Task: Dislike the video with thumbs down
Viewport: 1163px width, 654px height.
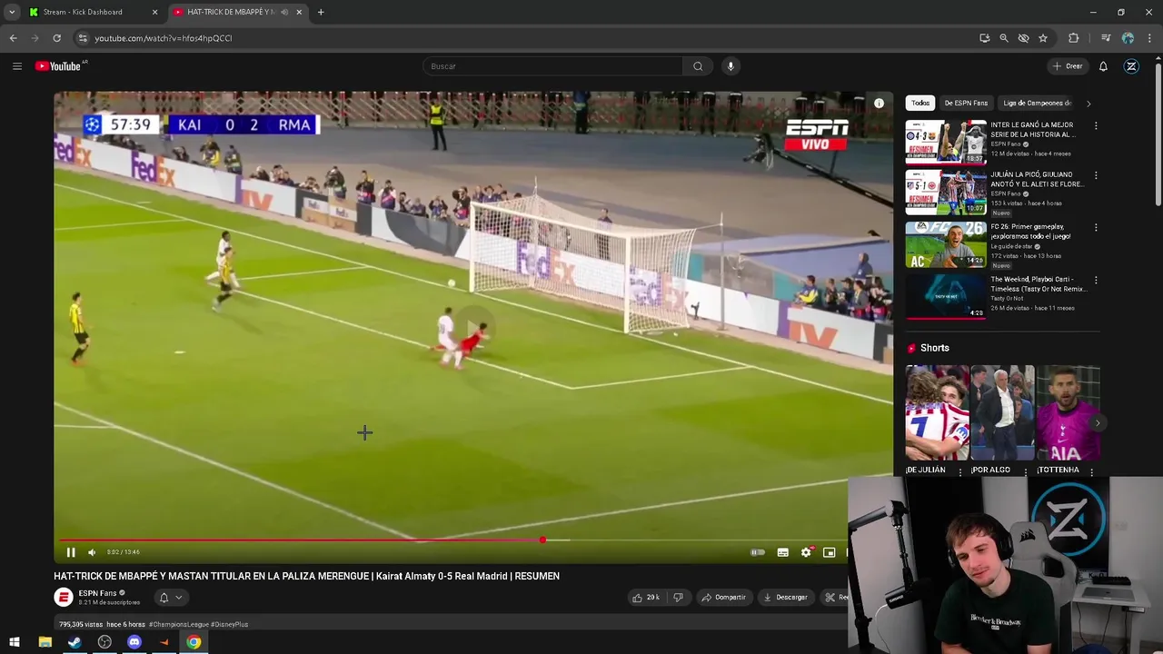Action: (x=678, y=598)
